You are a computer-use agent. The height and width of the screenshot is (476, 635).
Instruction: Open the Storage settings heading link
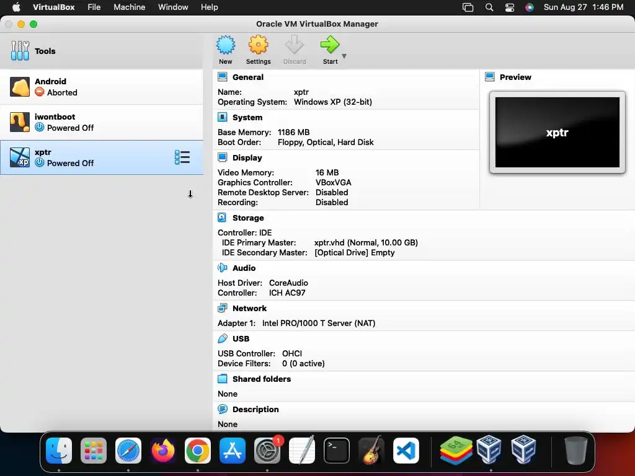pyautogui.click(x=248, y=218)
